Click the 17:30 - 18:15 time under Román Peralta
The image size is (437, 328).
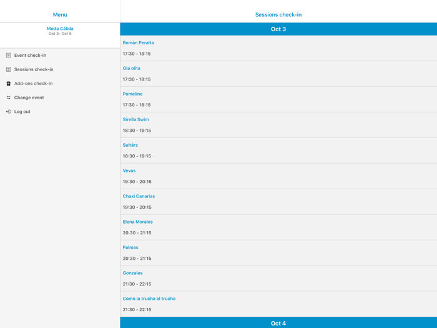click(x=137, y=54)
